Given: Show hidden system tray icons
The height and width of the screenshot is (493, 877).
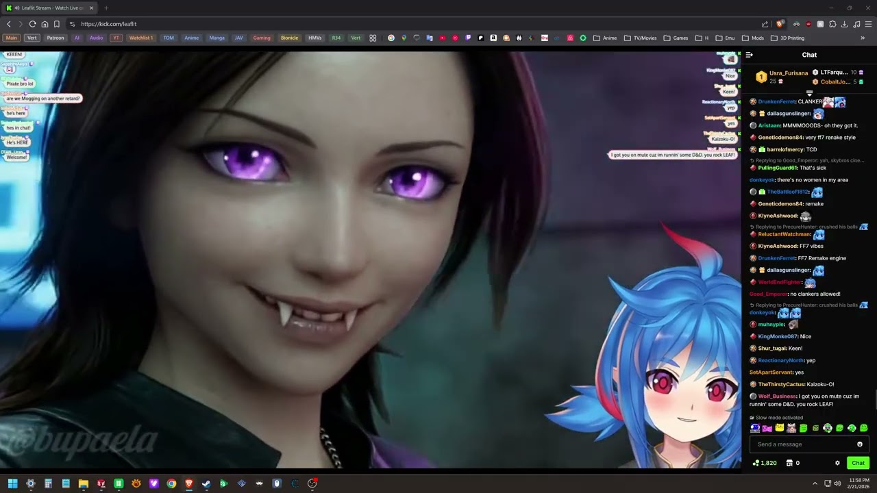Looking at the screenshot, I should coord(816,483).
